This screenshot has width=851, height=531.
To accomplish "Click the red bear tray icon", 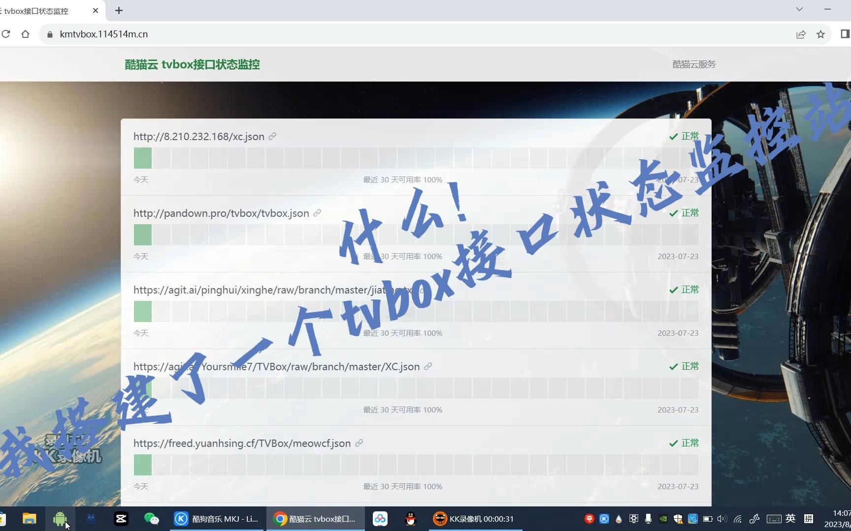I will pos(589,519).
